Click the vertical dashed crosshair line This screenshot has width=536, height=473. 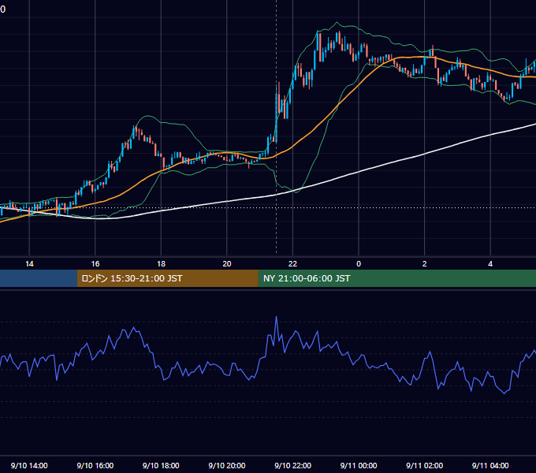click(276, 222)
